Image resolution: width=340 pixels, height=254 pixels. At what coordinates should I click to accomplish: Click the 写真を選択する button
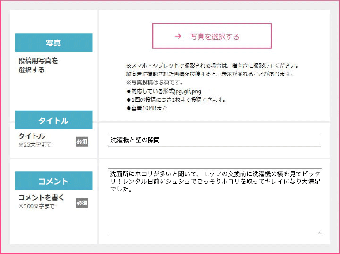pyautogui.click(x=212, y=36)
